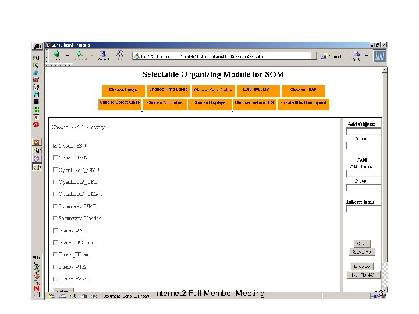The width and height of the screenshot is (419, 314).
Task: Select the LDAP DNA LIB tab
Action: [258, 91]
